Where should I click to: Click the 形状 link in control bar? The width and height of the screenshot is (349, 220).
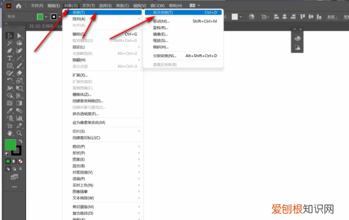(332, 17)
